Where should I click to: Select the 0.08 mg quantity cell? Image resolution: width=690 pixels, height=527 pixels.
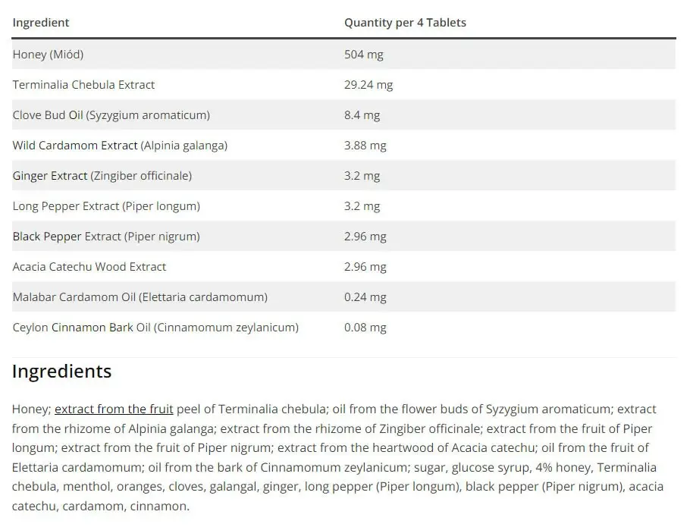[365, 328]
